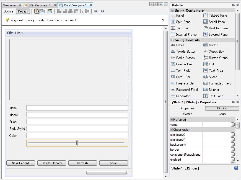Collapse the Swing Containers palette section

point(173,11)
